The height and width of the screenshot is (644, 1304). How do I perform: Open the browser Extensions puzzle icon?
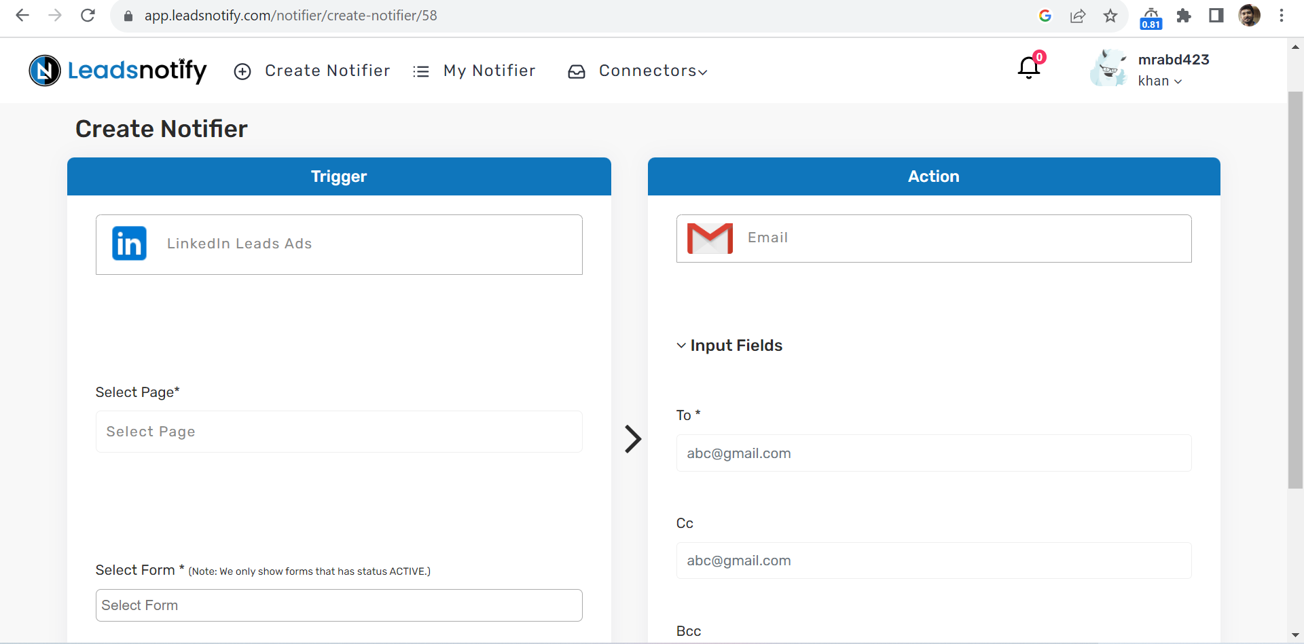(1184, 16)
